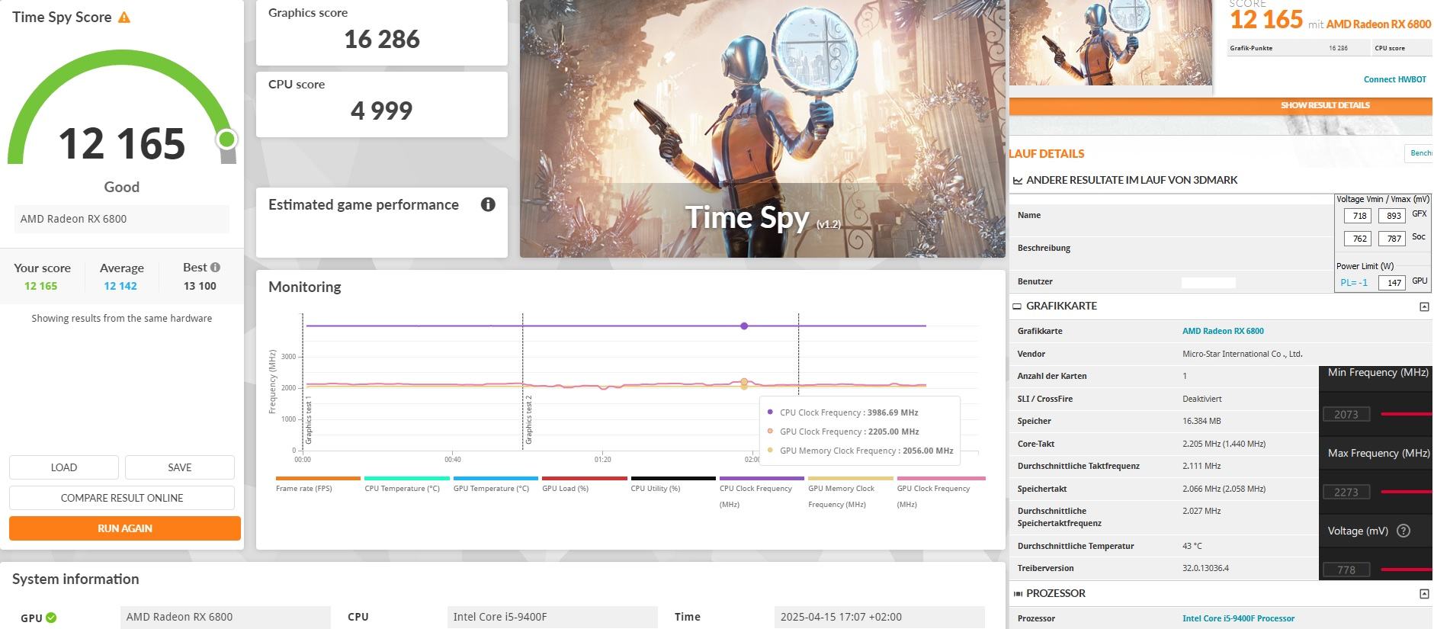
Task: Click the monitor icon before GRAFIKKARTE heading
Action: (1017, 306)
